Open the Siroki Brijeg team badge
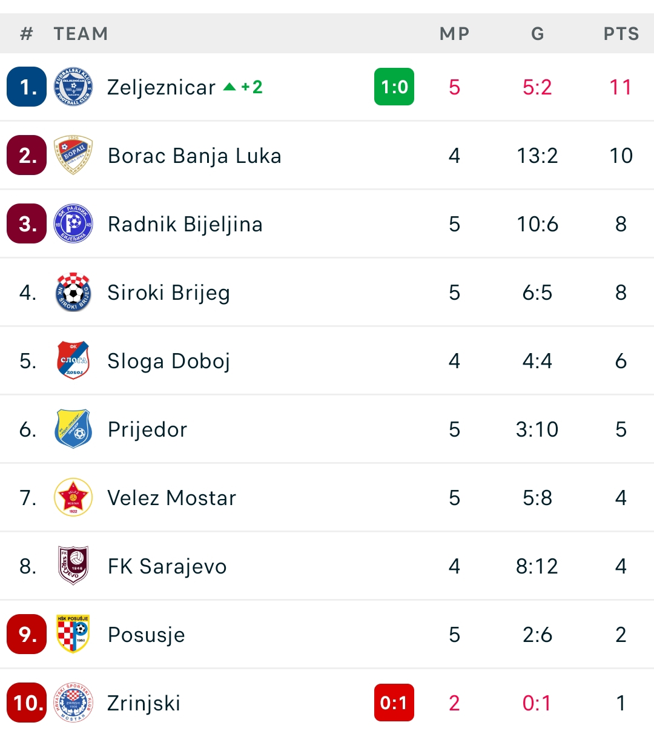 (x=73, y=293)
